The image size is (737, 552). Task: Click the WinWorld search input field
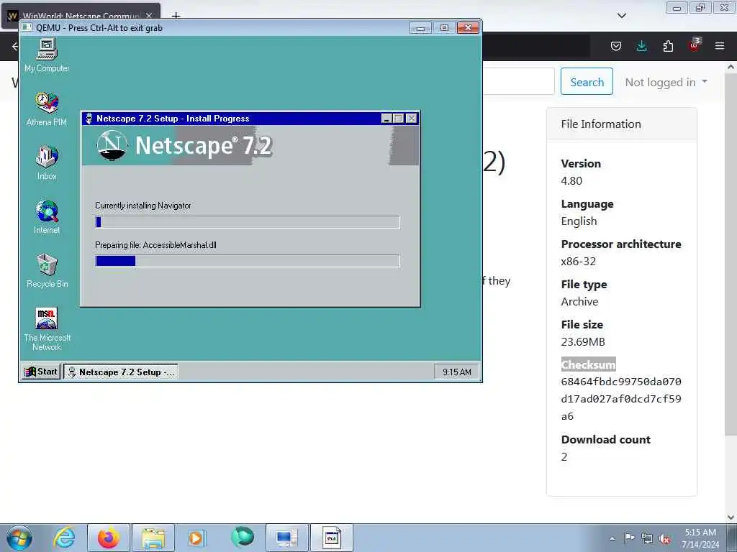click(519, 82)
